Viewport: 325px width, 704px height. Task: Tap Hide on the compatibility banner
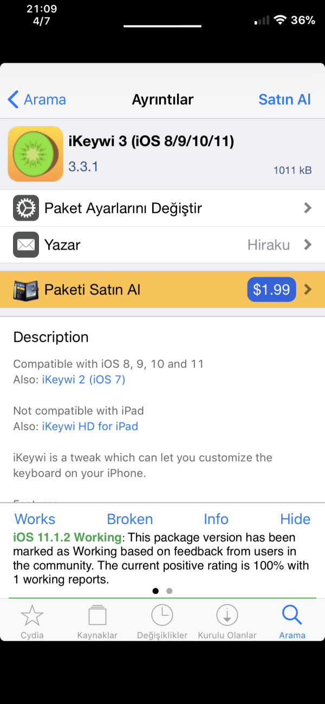(x=295, y=519)
